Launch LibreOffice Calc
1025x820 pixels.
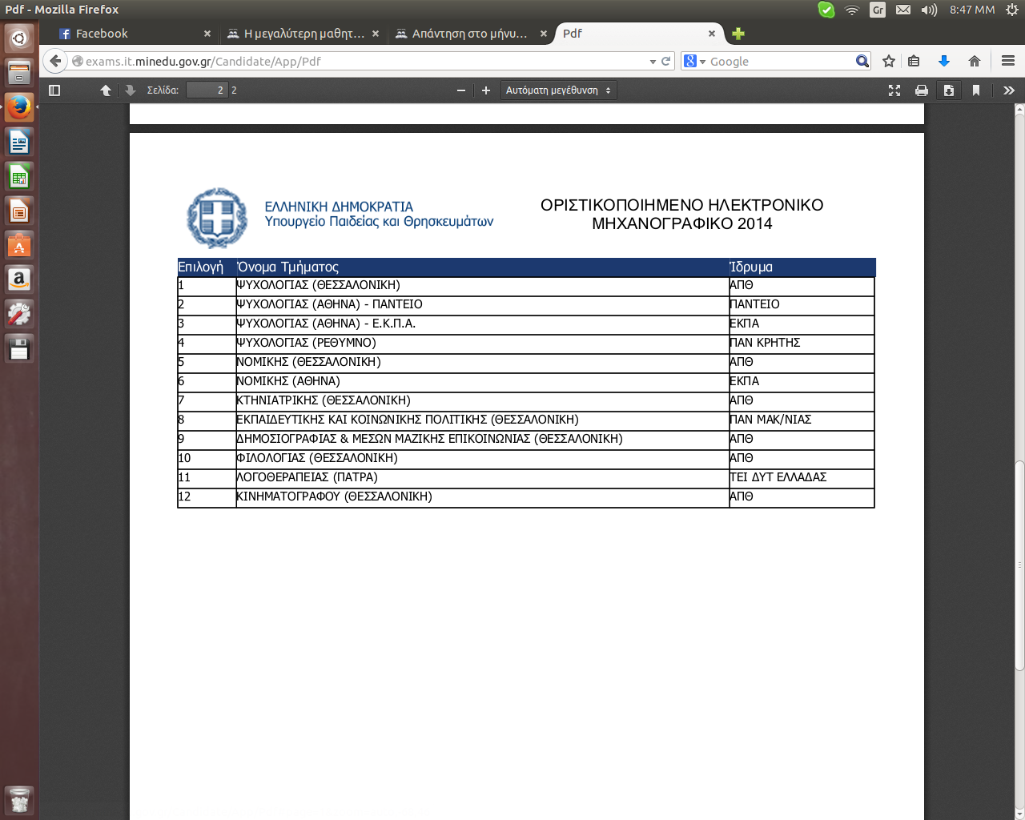19,177
